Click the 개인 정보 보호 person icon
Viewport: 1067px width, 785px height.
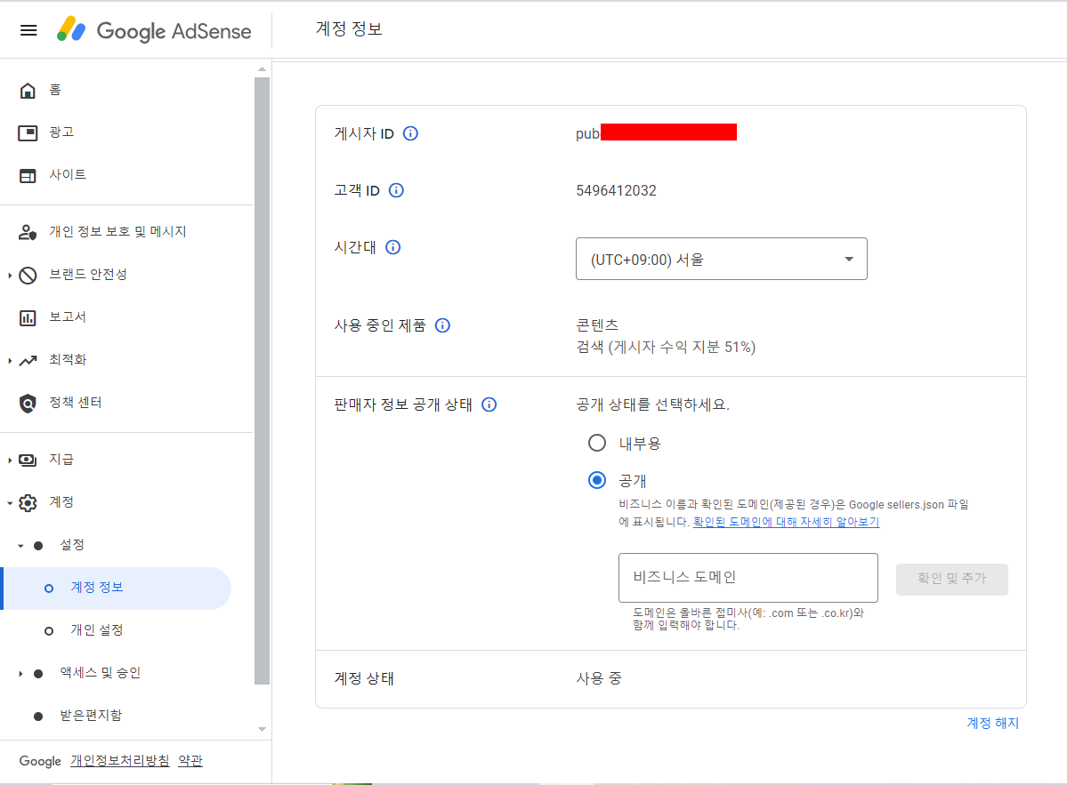28,232
